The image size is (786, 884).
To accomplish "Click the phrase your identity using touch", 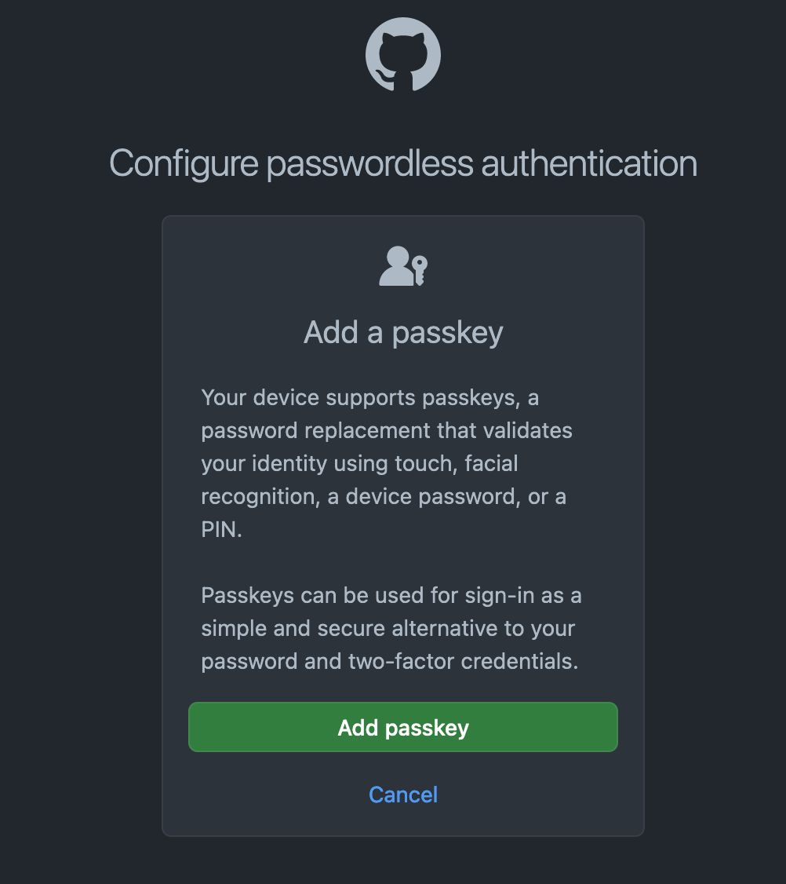I will pyautogui.click(x=329, y=463).
